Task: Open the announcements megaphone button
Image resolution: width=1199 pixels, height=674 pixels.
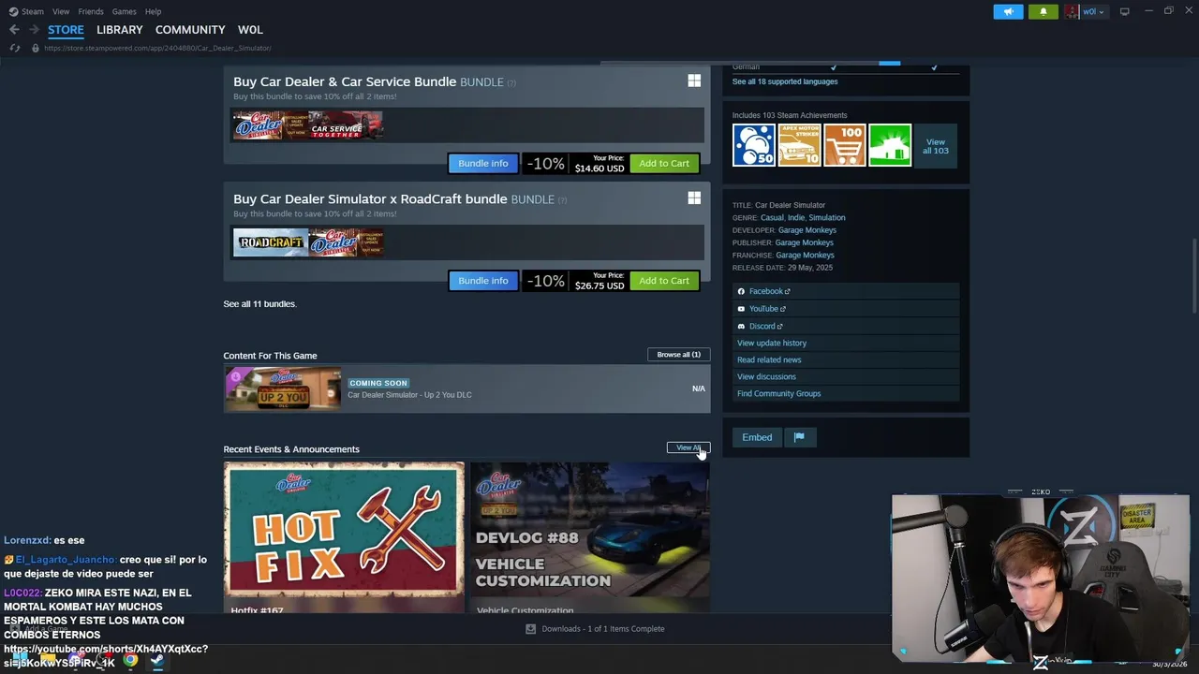Action: [1008, 11]
